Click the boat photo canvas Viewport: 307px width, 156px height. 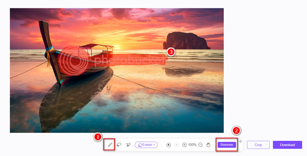click(117, 70)
